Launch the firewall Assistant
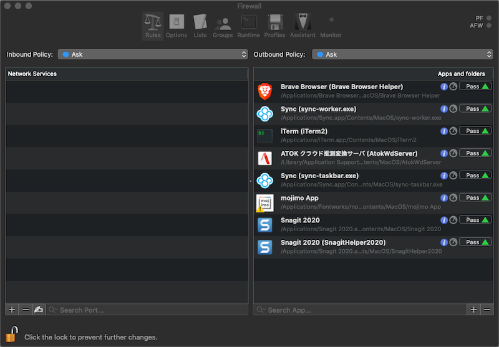Screen dimensions: 499x347 (303, 26)
